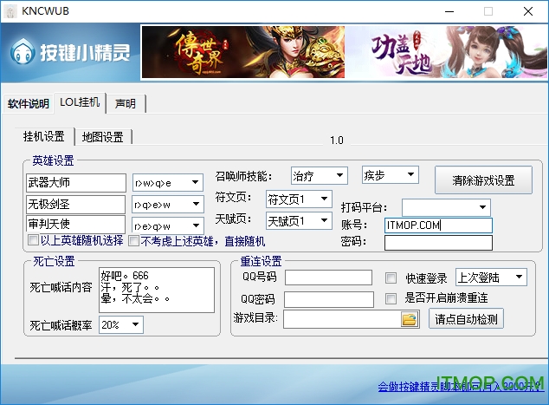Click the QQ号码 input field
This screenshot has width=549, height=405.
(329, 278)
